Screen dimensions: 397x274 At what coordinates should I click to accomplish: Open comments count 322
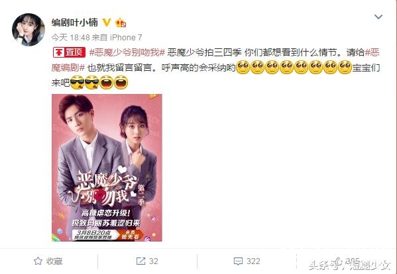pyautogui.click(x=253, y=261)
